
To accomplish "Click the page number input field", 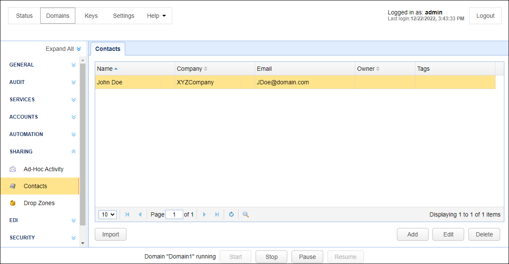I will tap(174, 214).
